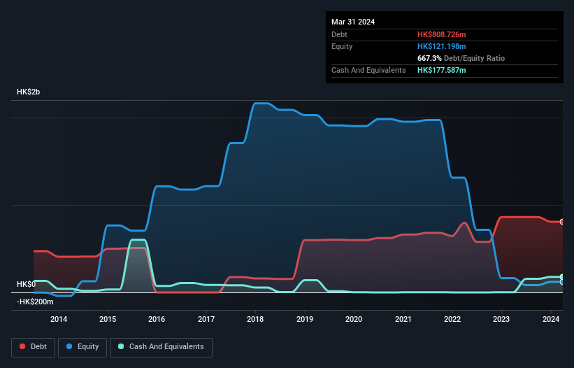Click the 2018 x-axis label
Viewport: 574px width, 368px height.
tap(255, 319)
